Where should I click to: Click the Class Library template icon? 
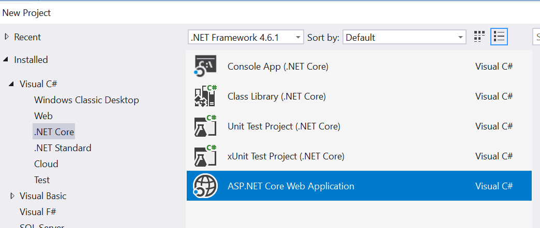point(205,96)
